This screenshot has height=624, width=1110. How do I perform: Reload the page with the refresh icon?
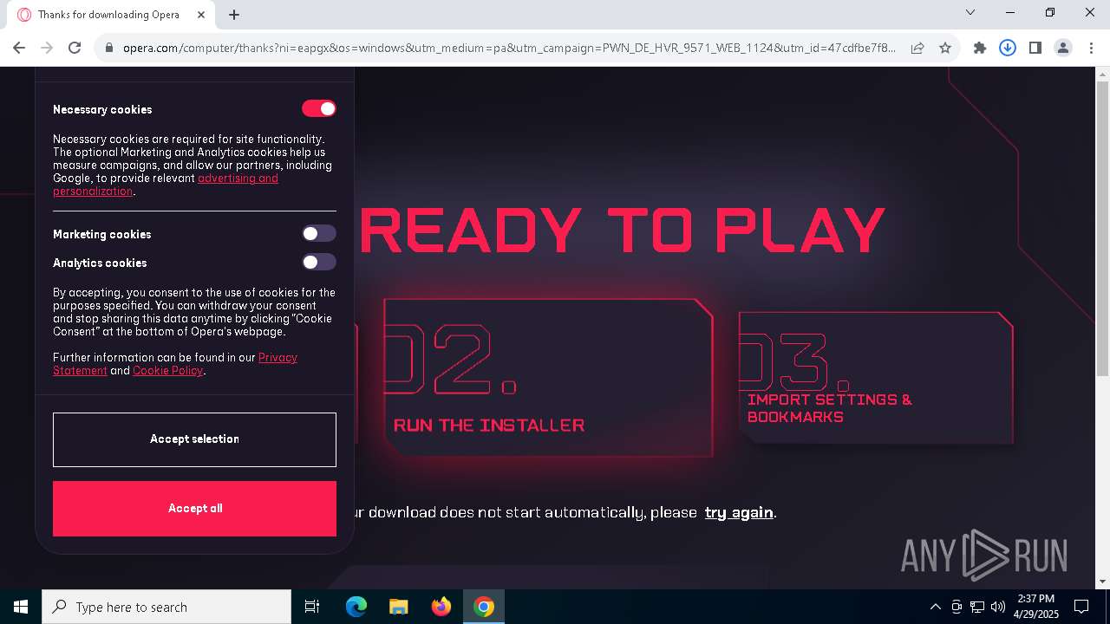[x=75, y=48]
